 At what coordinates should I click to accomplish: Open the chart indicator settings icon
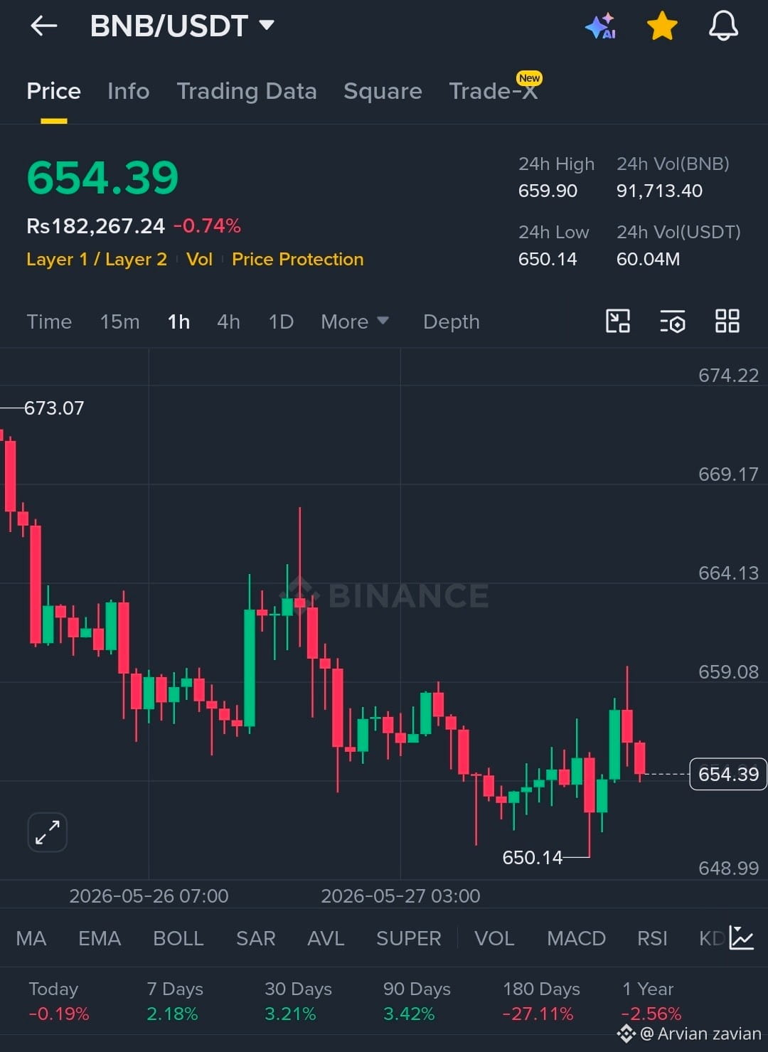tap(673, 321)
